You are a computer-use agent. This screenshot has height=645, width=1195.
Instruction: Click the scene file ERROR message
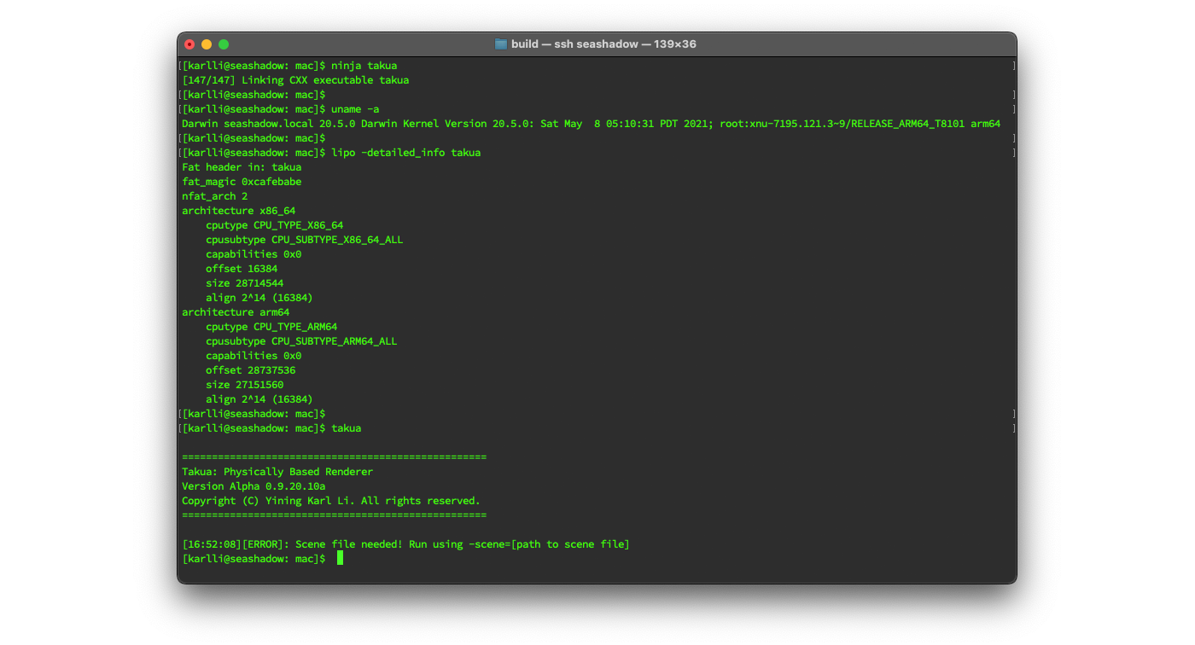(405, 543)
